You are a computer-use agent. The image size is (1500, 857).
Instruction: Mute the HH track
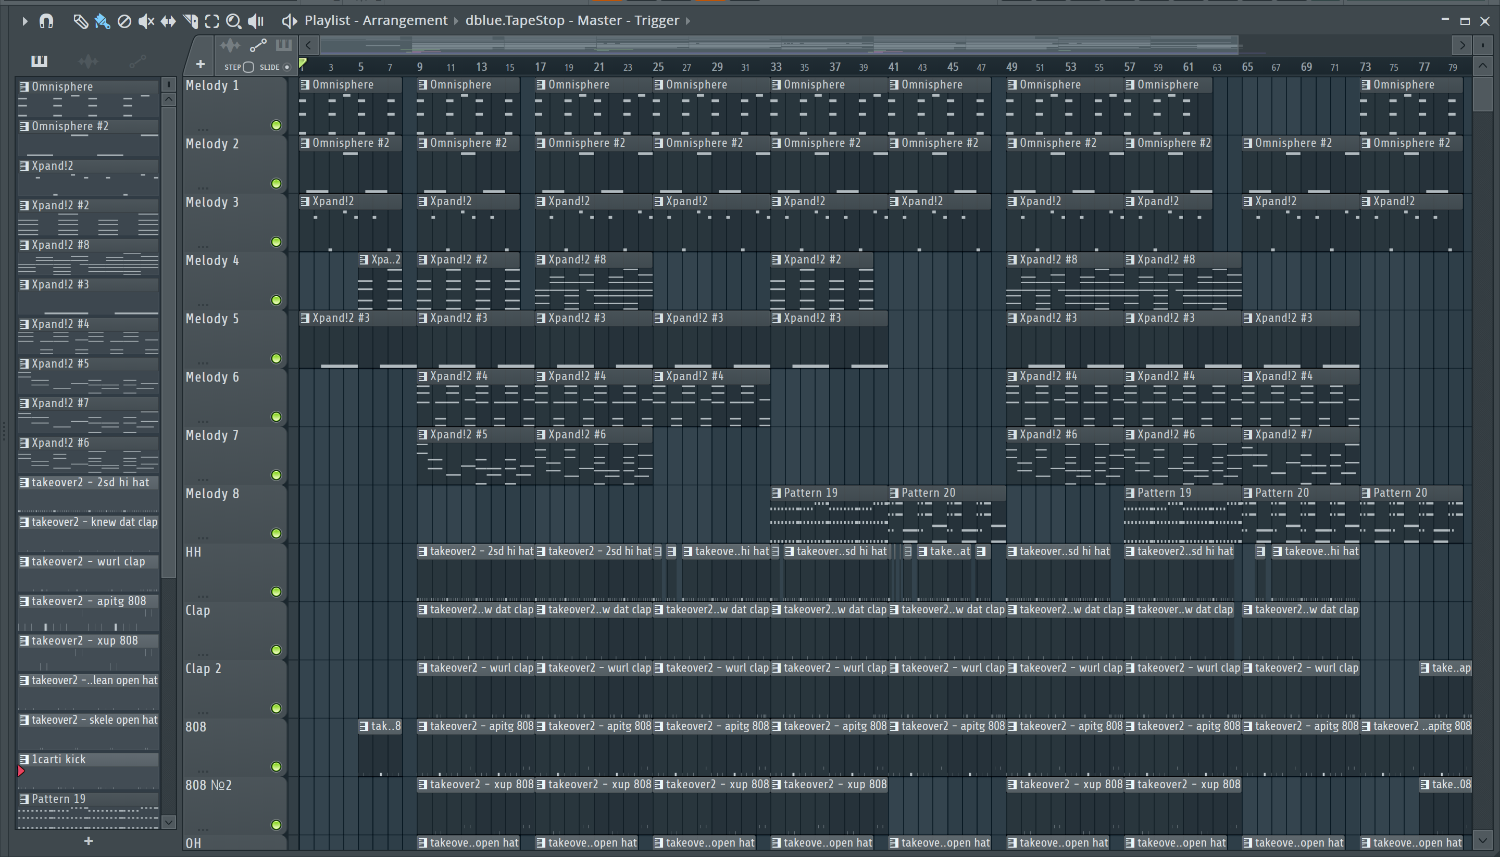[276, 591]
